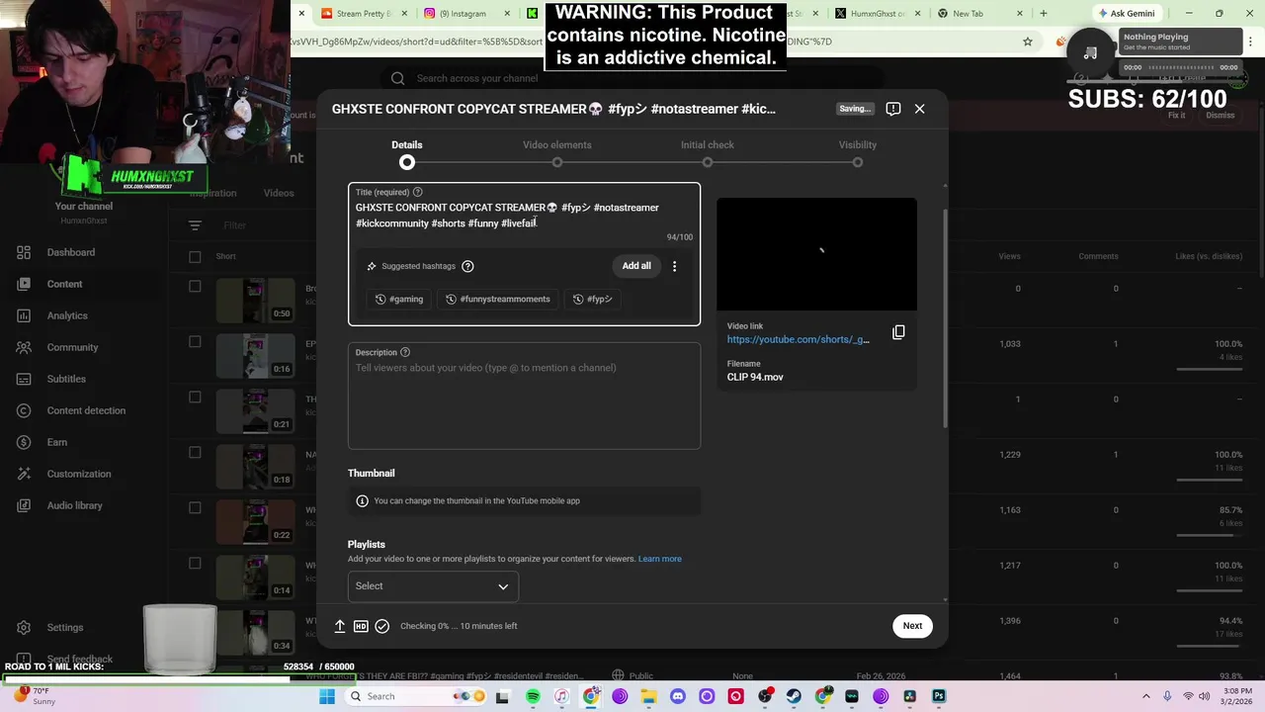Click the help icon beside Suggested hashtags
Viewport: 1265px width, 712px height.
(468, 266)
